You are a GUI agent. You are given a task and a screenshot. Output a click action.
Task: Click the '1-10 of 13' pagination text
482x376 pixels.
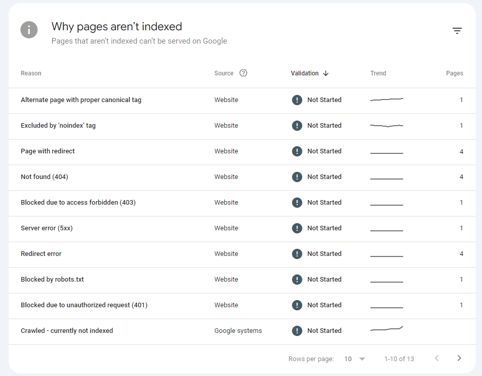[399, 359]
